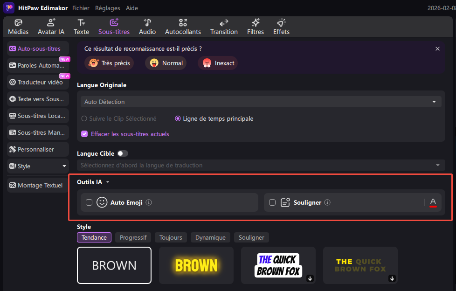Collapse the Outils IA section arrow
The height and width of the screenshot is (291, 456).
[x=108, y=182]
